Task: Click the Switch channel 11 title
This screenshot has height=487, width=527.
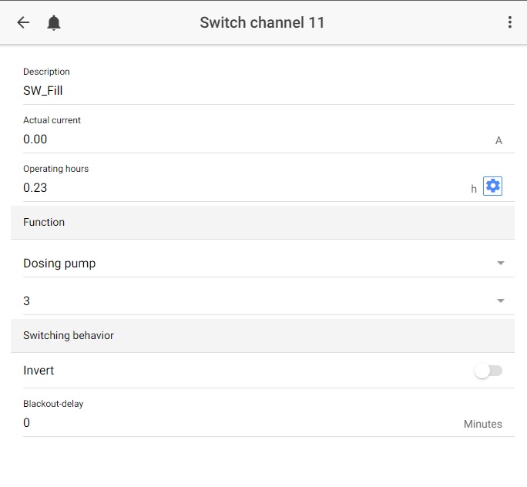Action: point(262,22)
